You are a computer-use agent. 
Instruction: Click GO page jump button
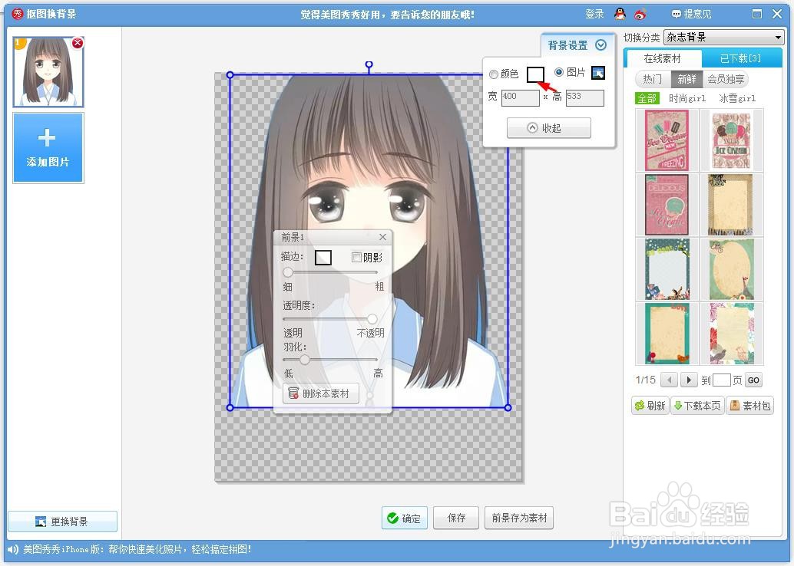click(753, 380)
